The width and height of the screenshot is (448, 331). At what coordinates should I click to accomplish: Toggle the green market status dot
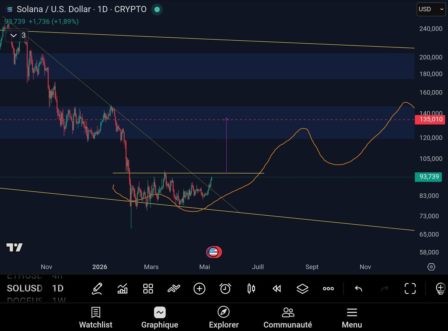tap(157, 9)
